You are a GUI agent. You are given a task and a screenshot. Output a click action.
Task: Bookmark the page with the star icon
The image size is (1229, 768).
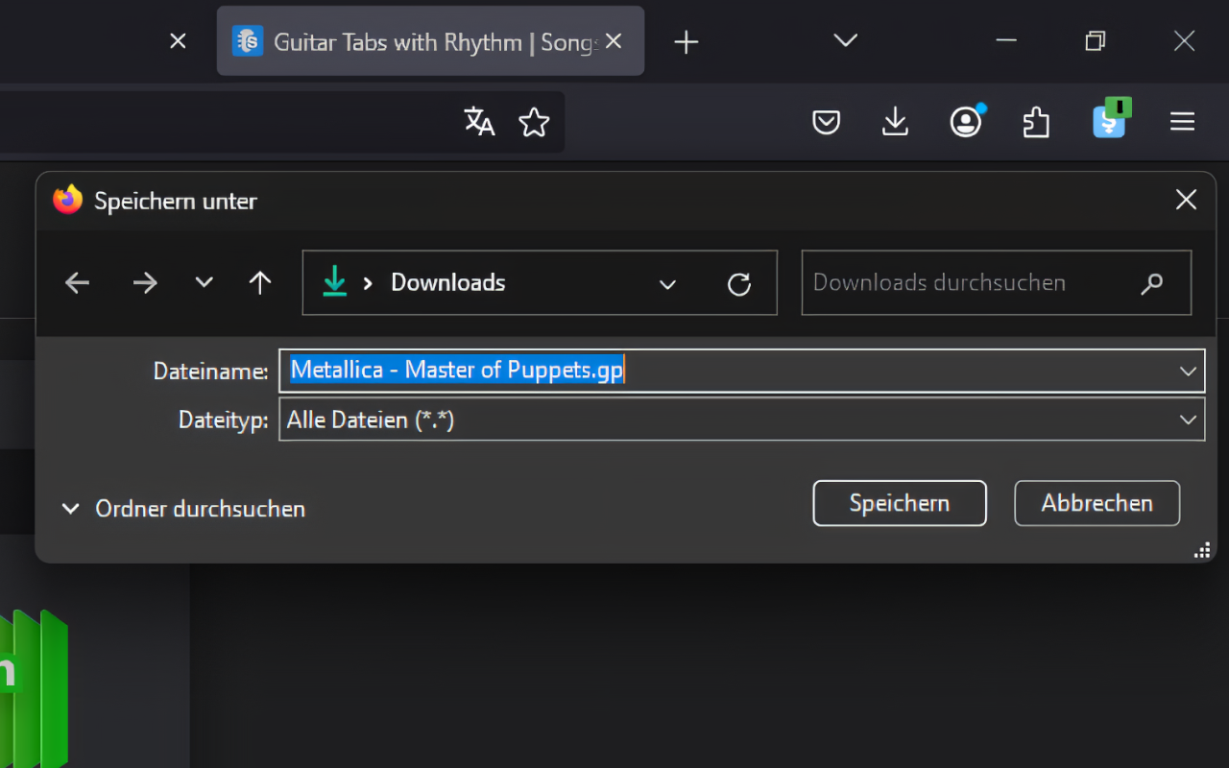coord(534,122)
